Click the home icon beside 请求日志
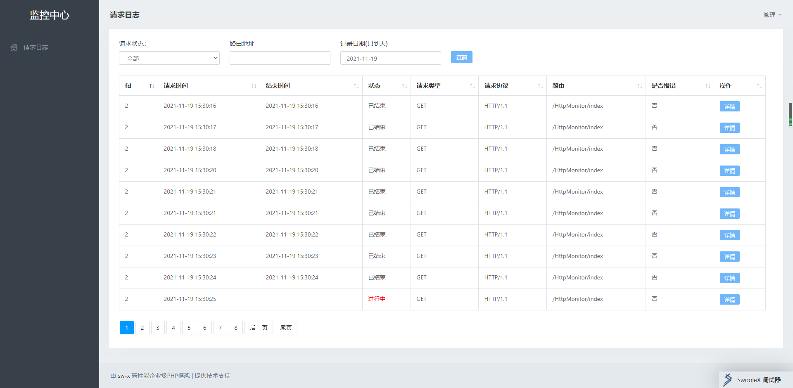Viewport: 793px width, 388px height. pyautogui.click(x=14, y=47)
